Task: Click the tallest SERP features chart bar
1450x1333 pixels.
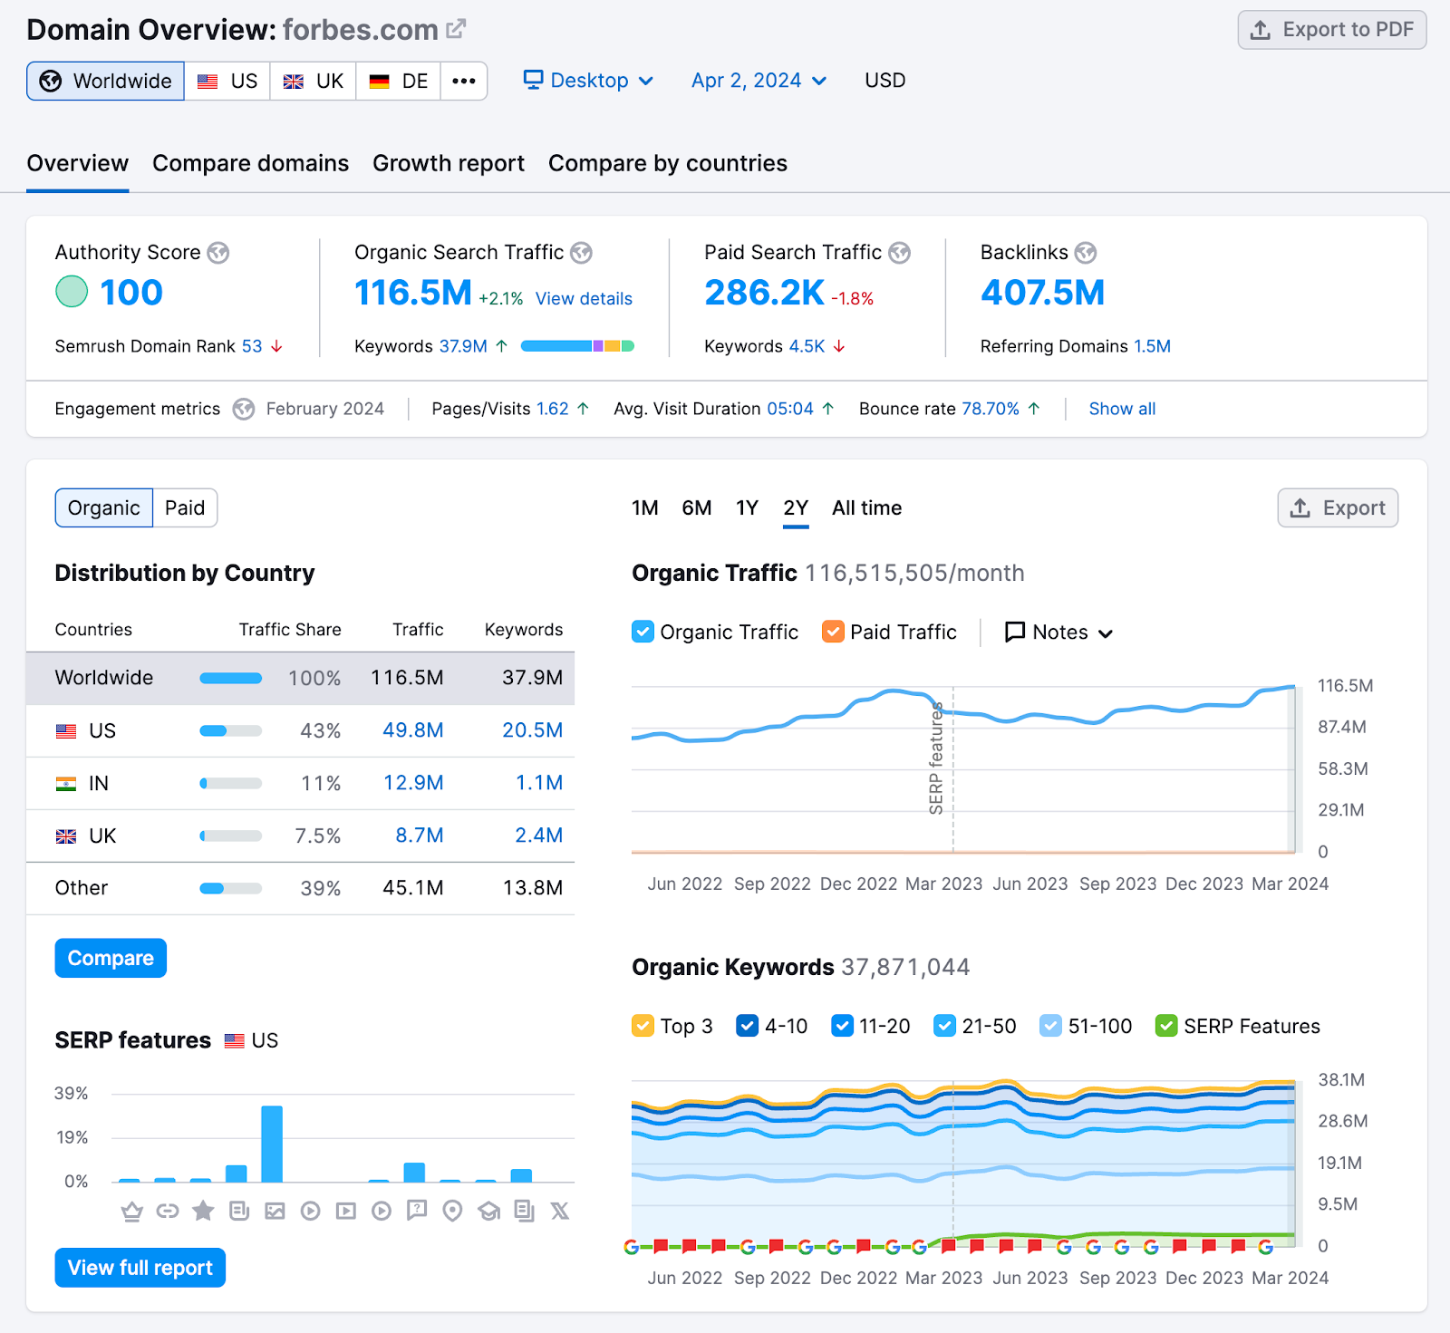Action: [x=272, y=1144]
